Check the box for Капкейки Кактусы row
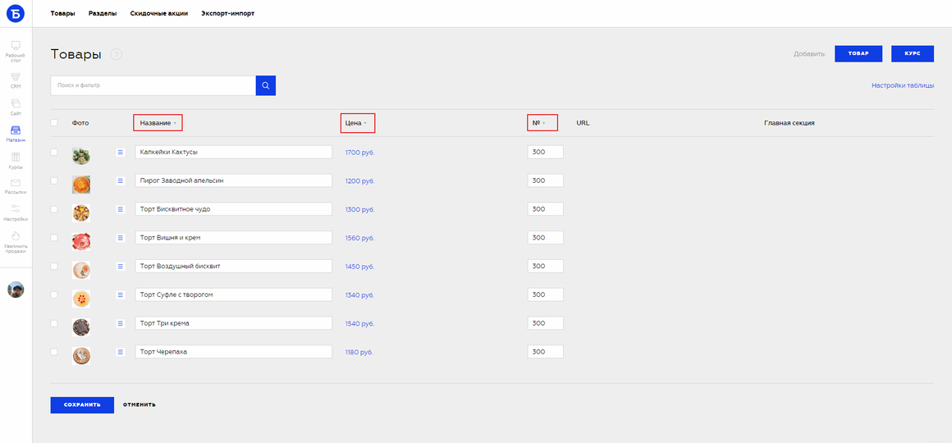The image size is (952, 443). pos(54,152)
